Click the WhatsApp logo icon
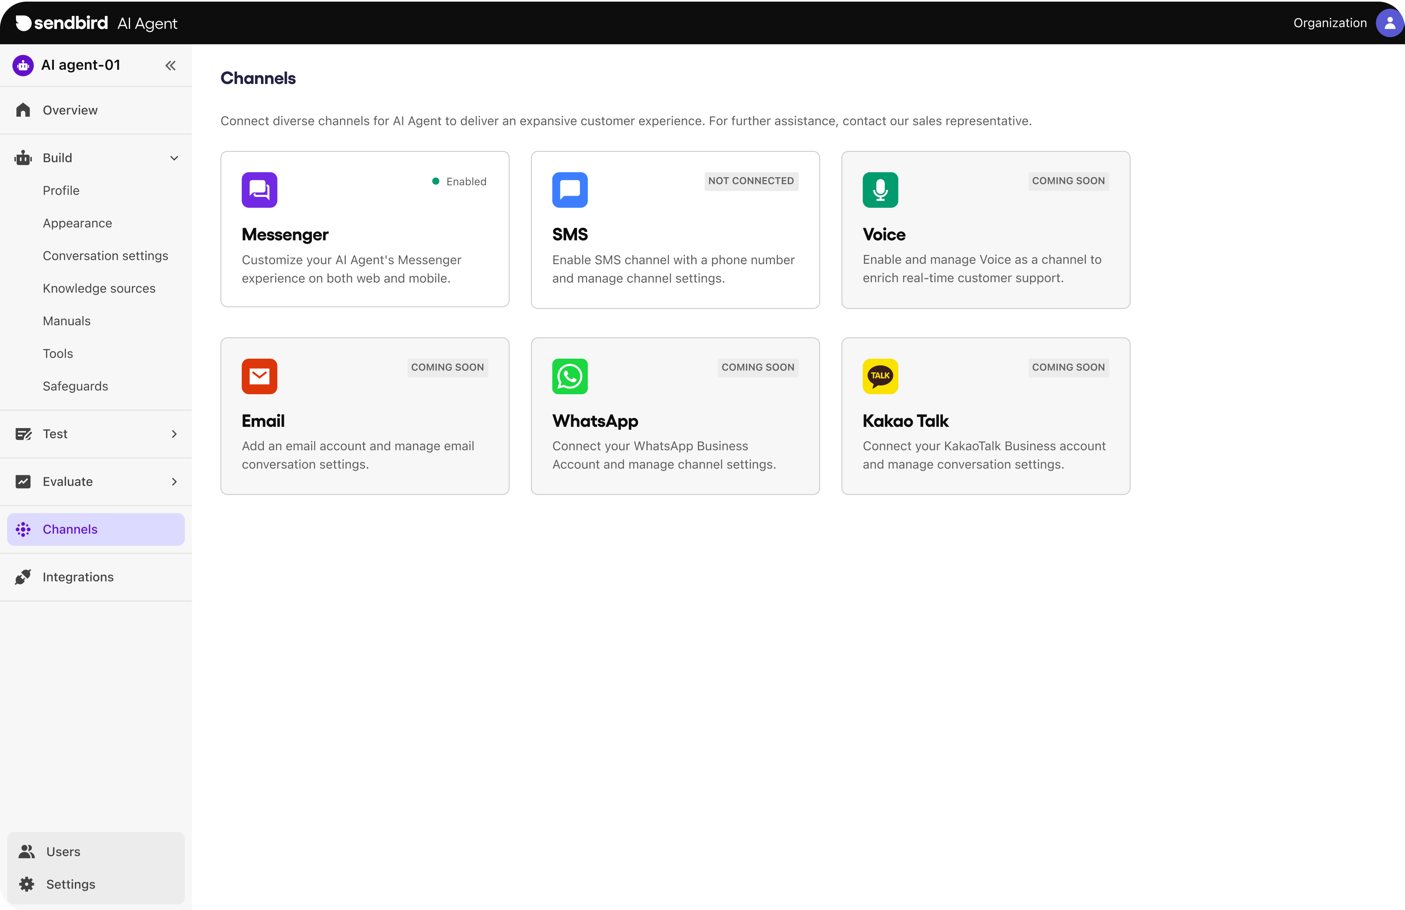 [570, 377]
